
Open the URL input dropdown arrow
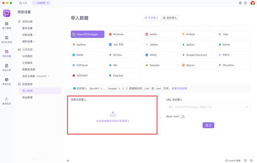[247, 107]
